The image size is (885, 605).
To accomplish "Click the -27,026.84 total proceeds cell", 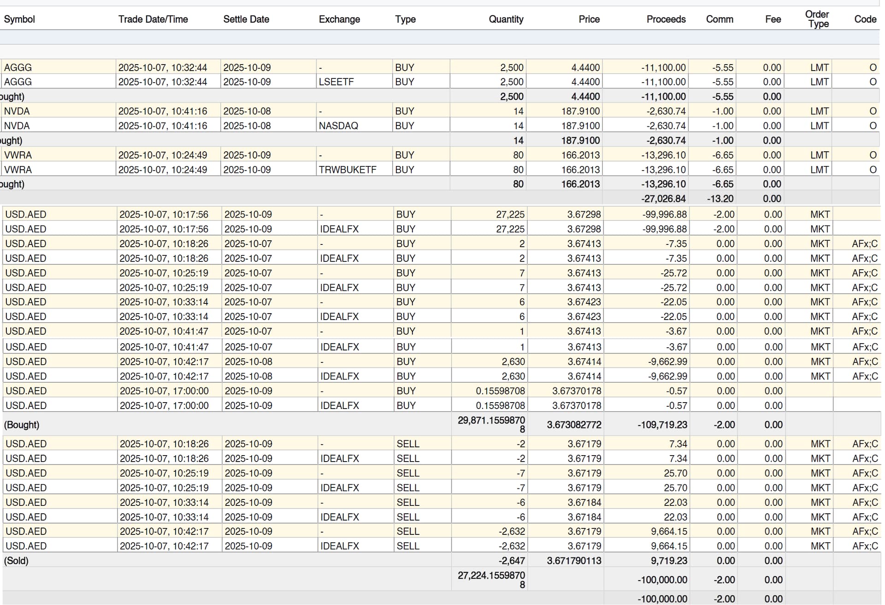I will pos(663,199).
